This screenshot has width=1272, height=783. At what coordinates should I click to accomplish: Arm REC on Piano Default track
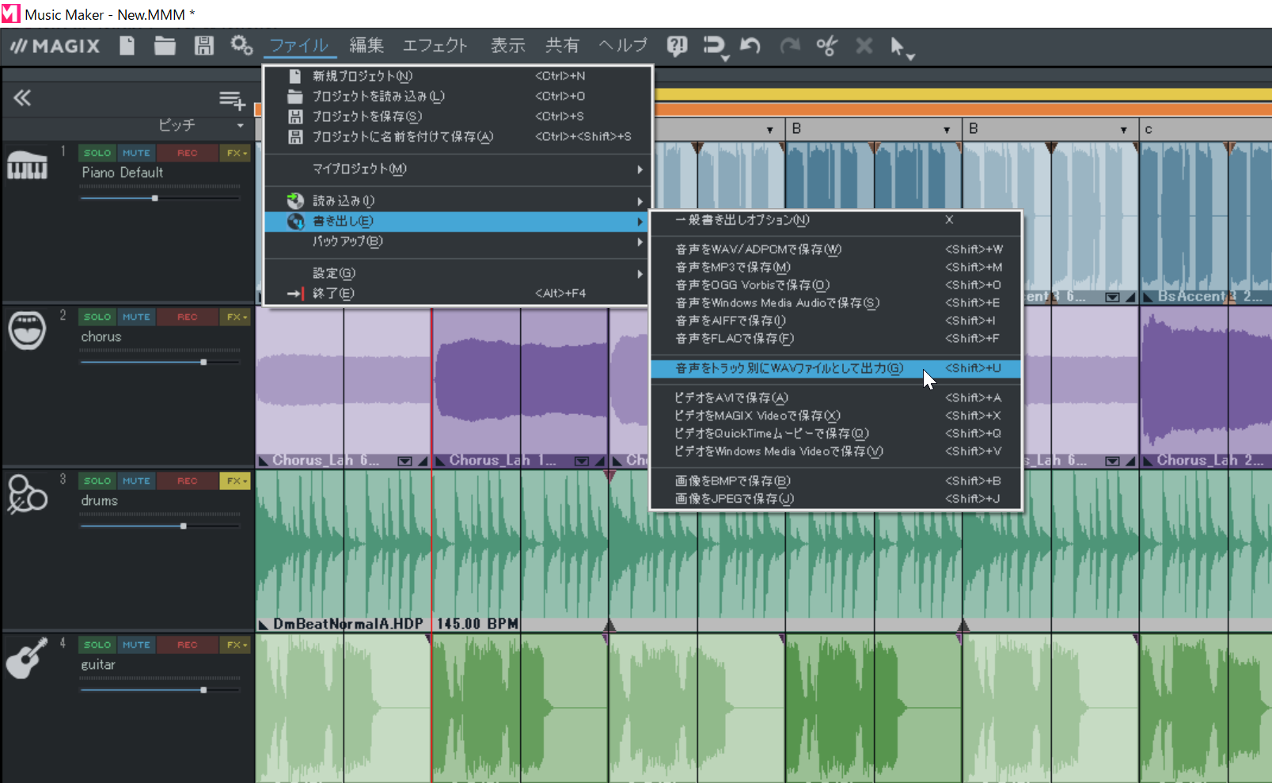188,153
